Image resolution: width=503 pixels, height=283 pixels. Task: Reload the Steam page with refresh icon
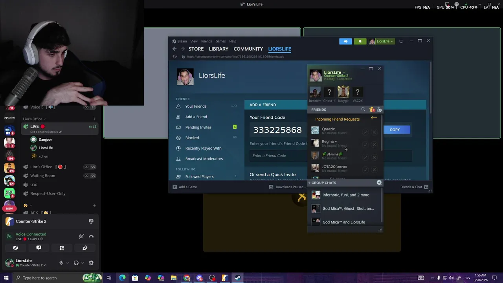pos(175,57)
